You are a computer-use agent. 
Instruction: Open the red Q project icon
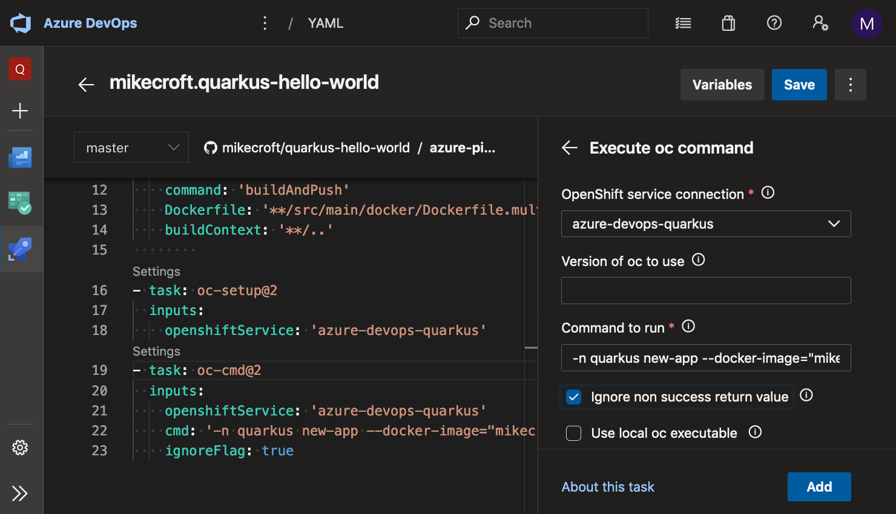[20, 69]
